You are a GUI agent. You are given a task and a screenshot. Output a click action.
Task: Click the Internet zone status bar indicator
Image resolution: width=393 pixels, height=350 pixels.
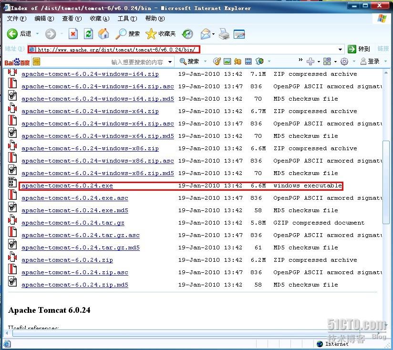pos(332,344)
